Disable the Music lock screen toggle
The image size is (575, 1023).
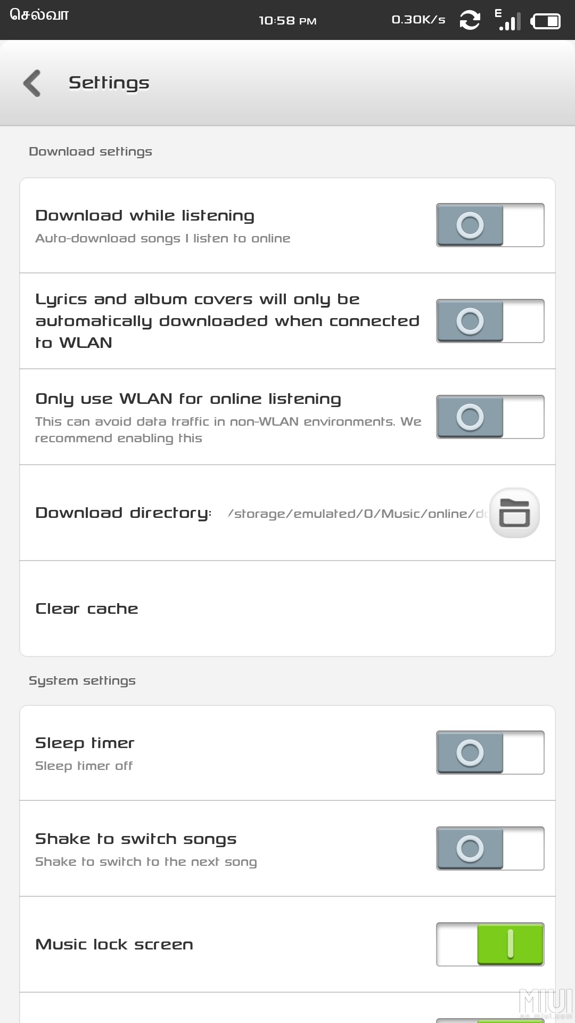pyautogui.click(x=490, y=944)
